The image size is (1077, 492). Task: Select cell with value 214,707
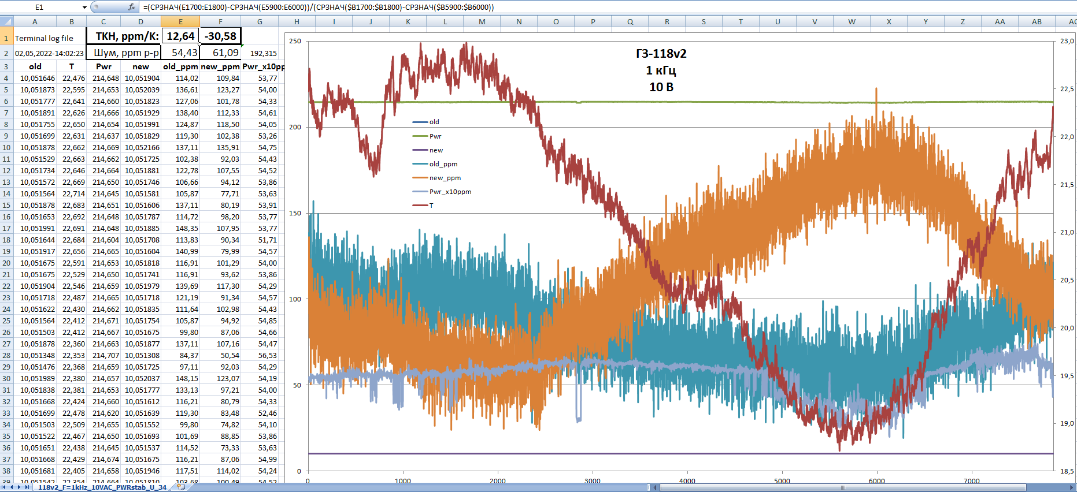103,355
